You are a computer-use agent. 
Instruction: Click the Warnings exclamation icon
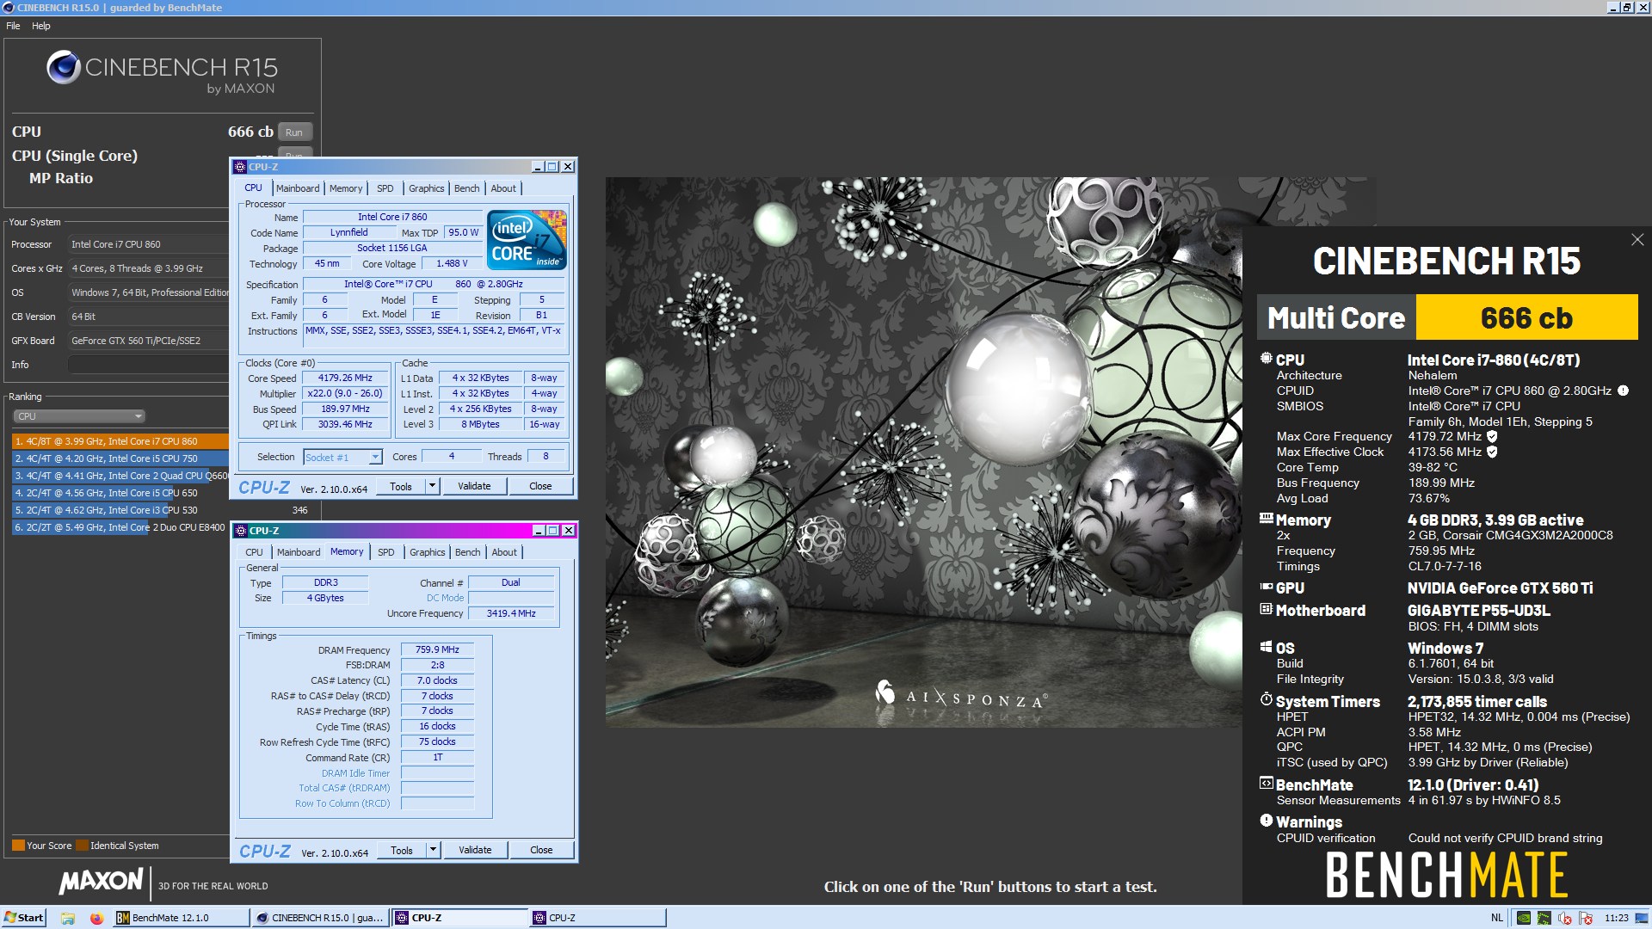click(1266, 821)
